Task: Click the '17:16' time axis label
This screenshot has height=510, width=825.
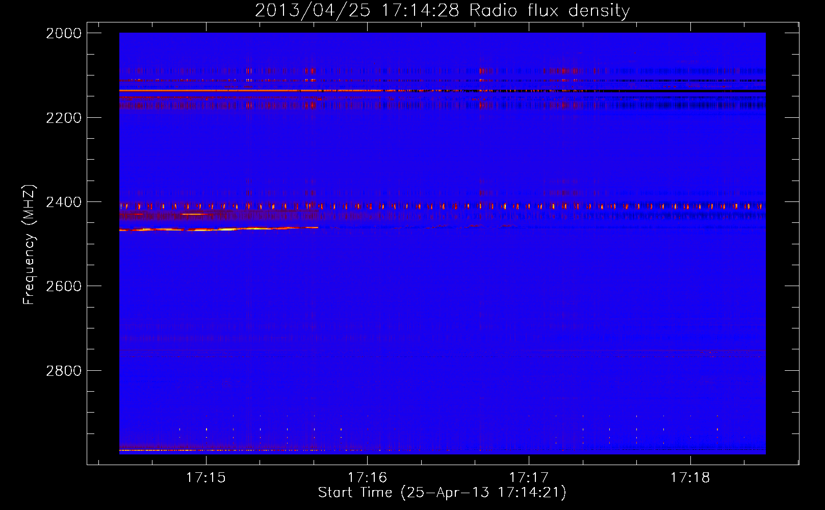Action: tap(368, 478)
